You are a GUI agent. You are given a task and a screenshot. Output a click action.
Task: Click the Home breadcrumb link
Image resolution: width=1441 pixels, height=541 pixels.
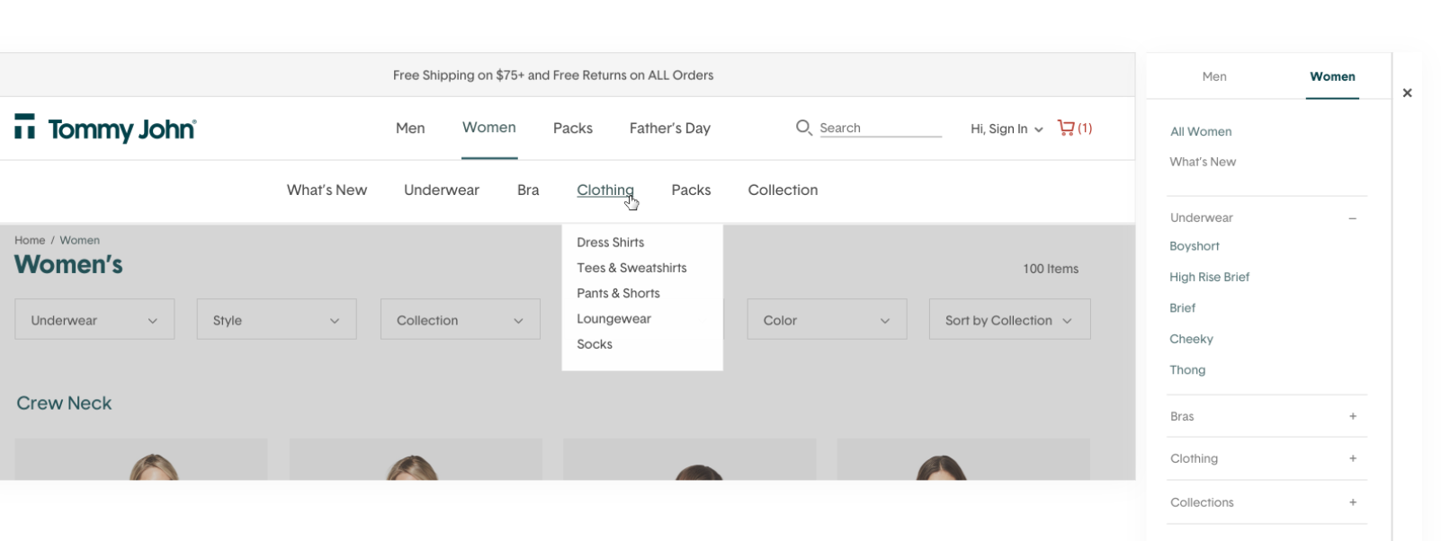point(30,240)
